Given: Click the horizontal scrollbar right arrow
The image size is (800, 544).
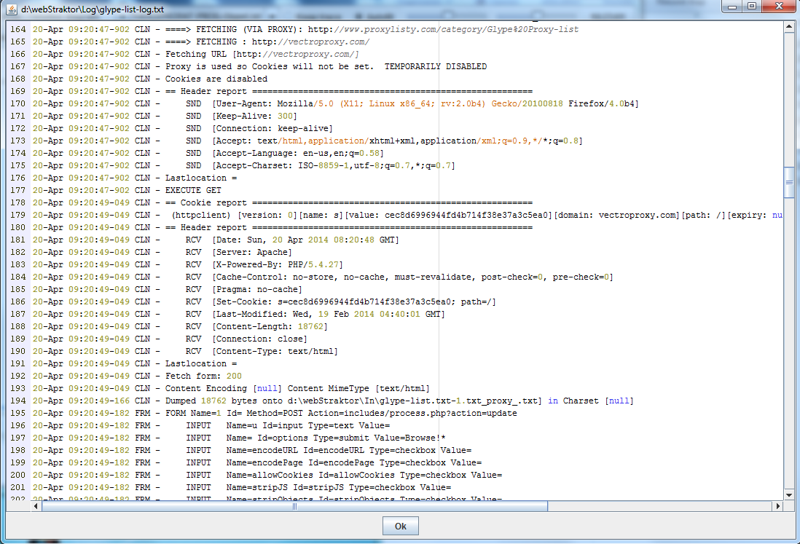Looking at the screenshot, I should 777,507.
